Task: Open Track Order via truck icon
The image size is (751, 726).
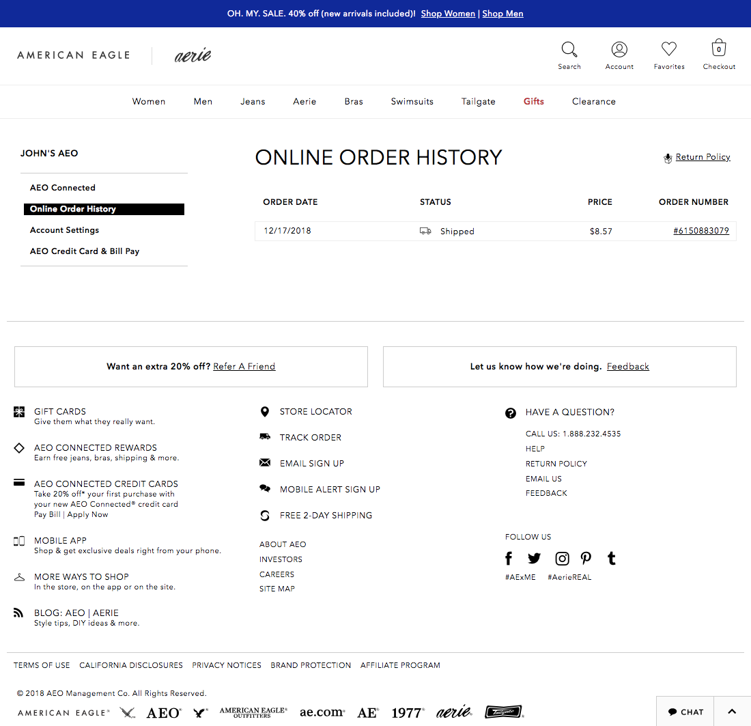Action: pos(265,437)
